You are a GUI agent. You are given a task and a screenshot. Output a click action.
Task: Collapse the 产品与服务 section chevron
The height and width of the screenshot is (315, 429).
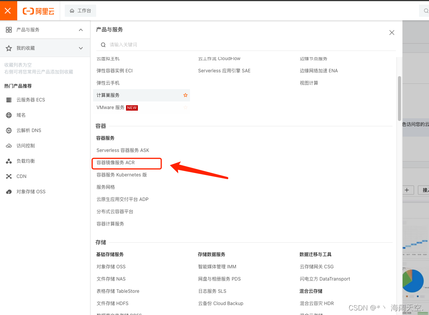pos(81,30)
